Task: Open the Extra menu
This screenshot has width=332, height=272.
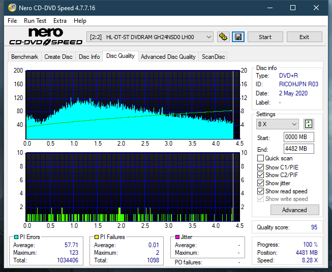Action: 60,21
